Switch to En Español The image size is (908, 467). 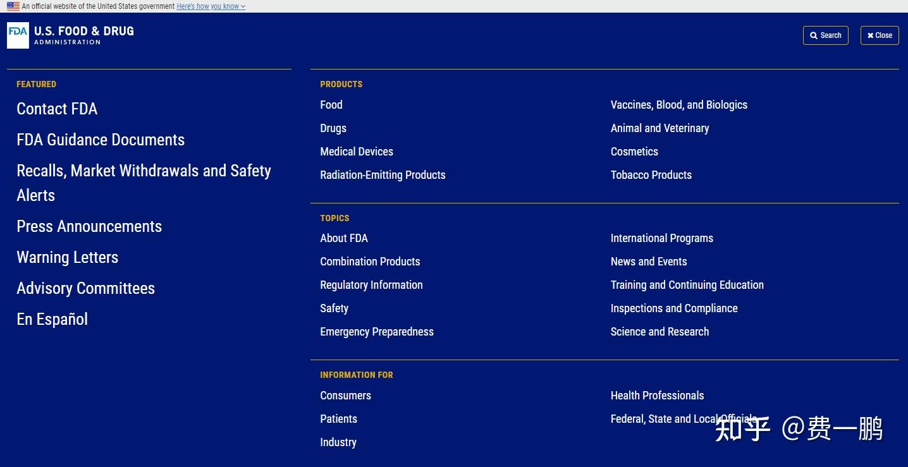click(x=52, y=320)
